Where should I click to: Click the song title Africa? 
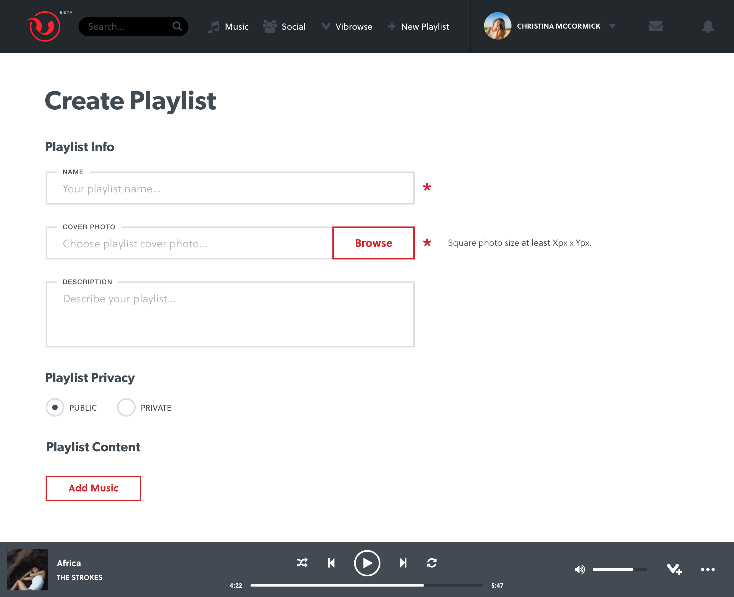click(69, 563)
